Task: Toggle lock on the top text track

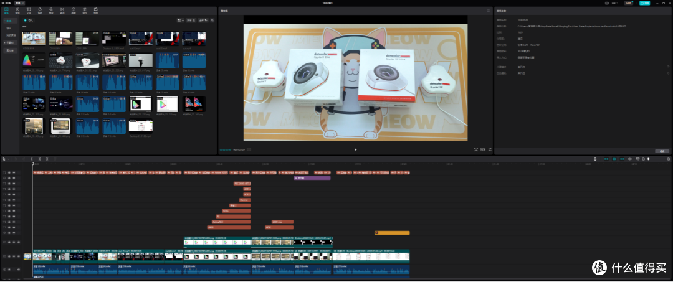Action: (x=9, y=172)
